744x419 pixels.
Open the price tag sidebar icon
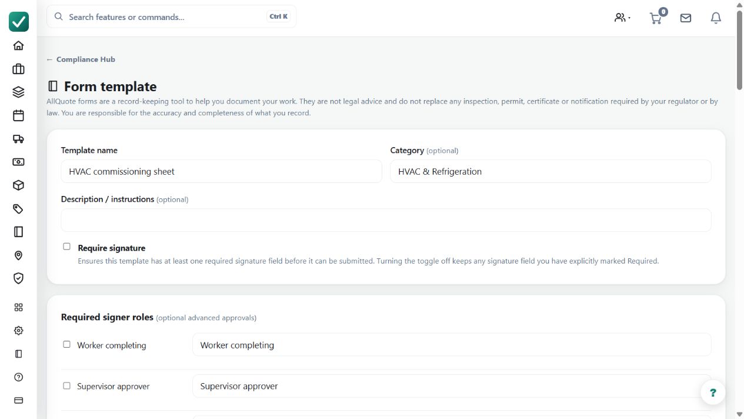(x=18, y=209)
